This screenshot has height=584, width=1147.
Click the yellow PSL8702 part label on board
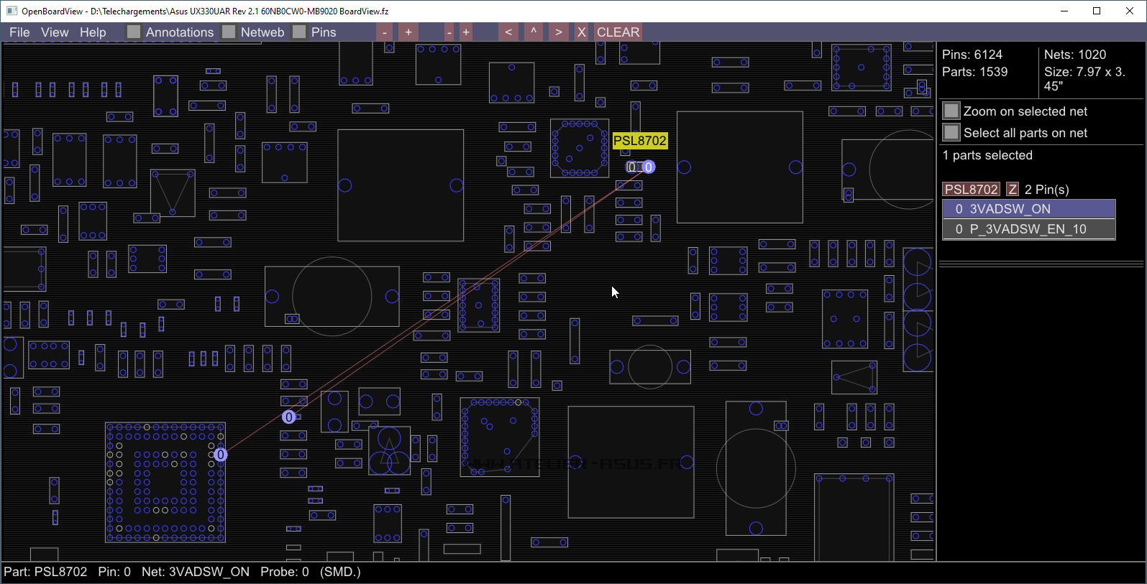[639, 141]
